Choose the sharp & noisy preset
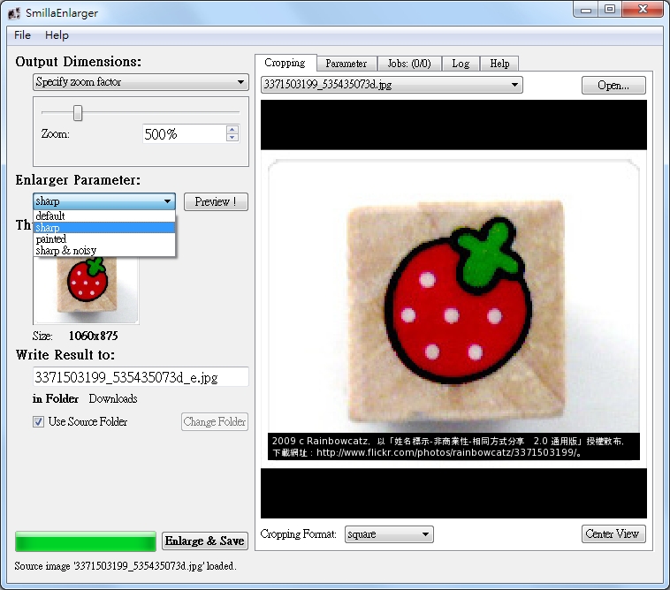670x590 pixels. [104, 250]
